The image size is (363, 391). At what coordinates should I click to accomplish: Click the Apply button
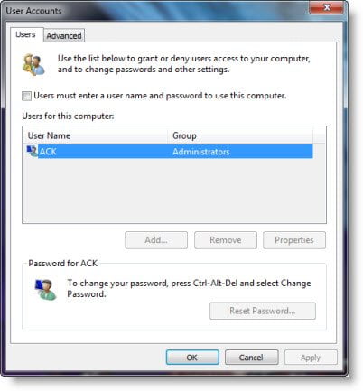click(311, 358)
